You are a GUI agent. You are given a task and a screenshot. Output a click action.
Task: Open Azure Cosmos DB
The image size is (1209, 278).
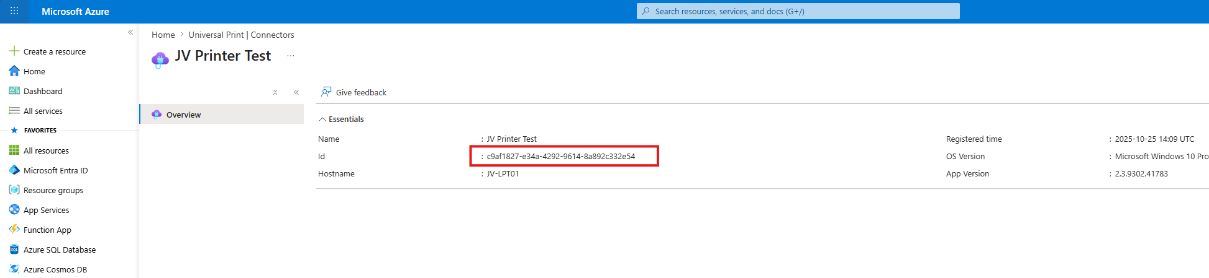55,269
